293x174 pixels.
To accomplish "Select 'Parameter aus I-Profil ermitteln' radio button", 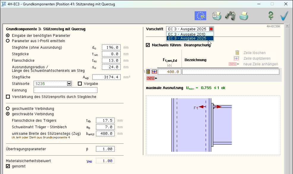I will point(8,41).
